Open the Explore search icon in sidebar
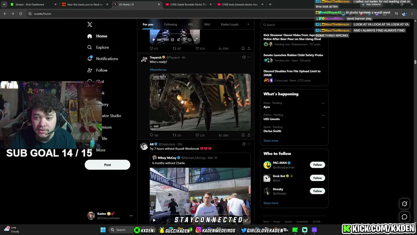Image resolution: width=417 pixels, height=235 pixels. [90, 47]
